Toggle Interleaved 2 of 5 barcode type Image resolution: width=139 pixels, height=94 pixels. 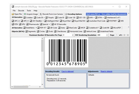[x=112, y=17]
